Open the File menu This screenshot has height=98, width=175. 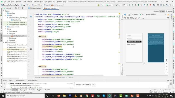(5, 2)
